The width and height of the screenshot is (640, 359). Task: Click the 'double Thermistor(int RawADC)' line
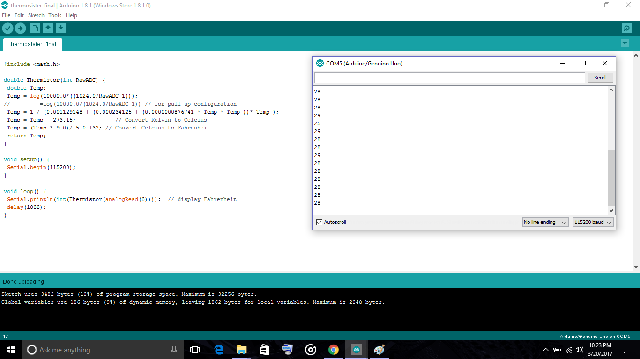[54, 80]
